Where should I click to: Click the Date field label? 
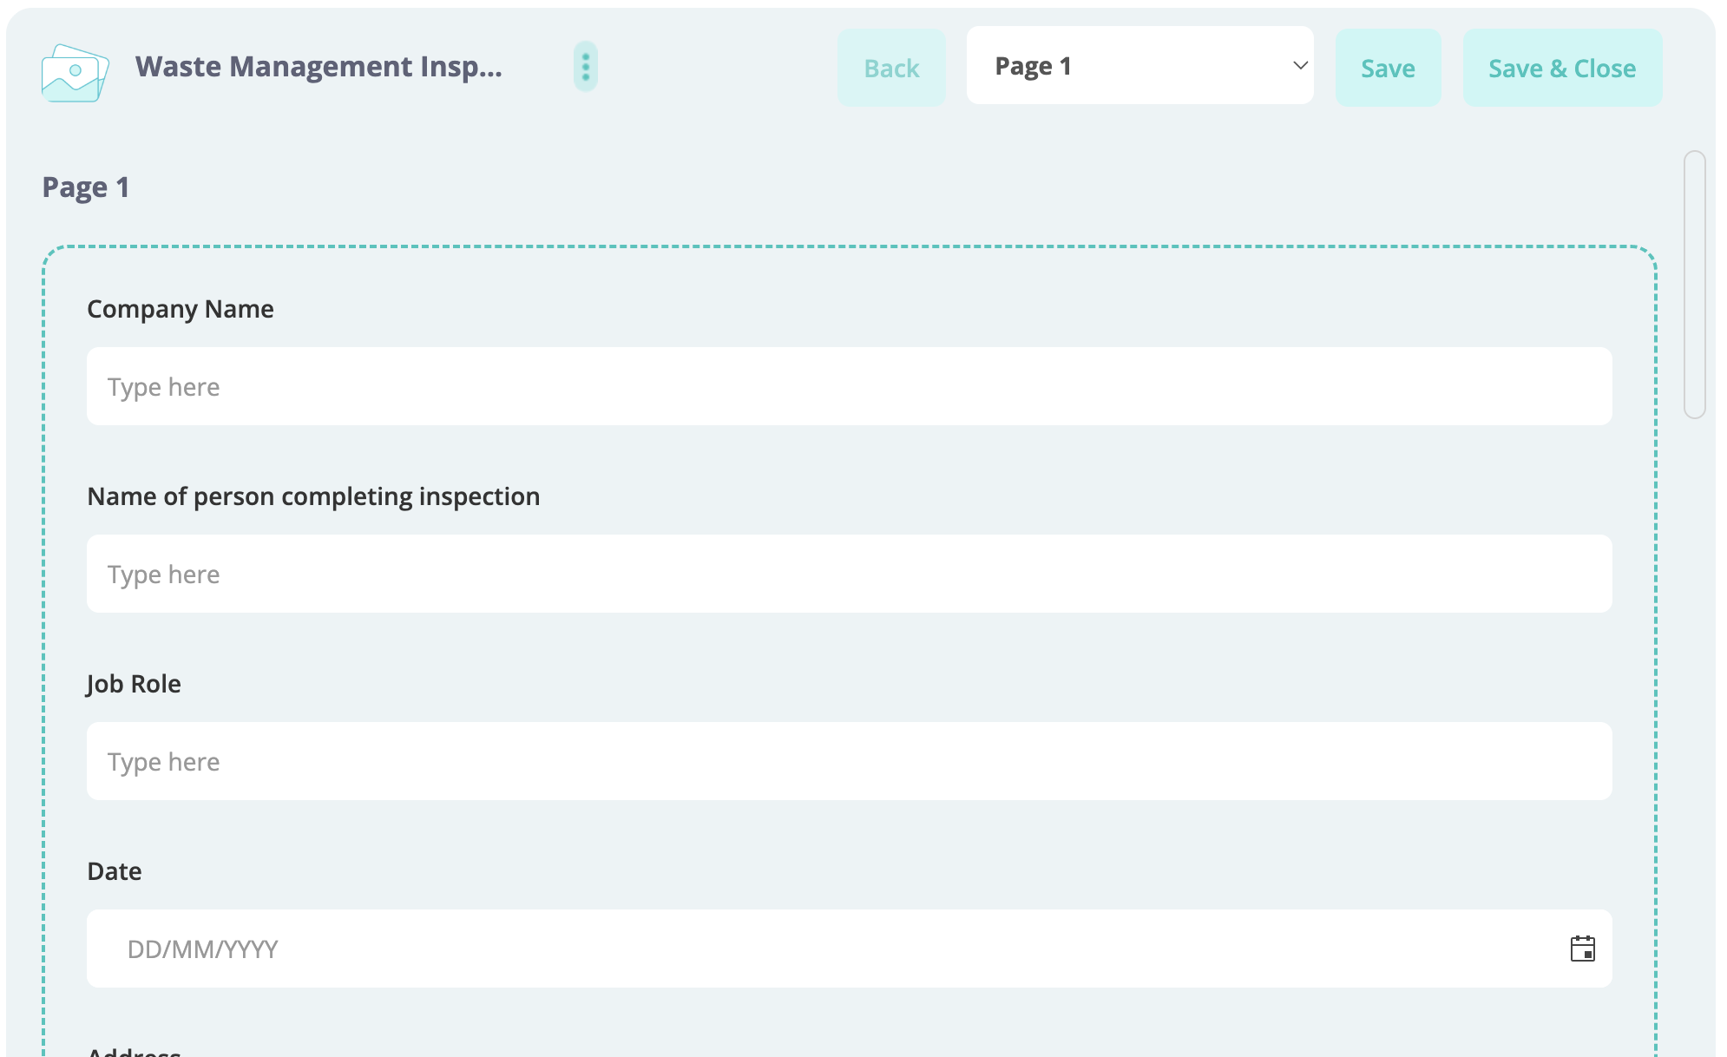click(x=115, y=872)
